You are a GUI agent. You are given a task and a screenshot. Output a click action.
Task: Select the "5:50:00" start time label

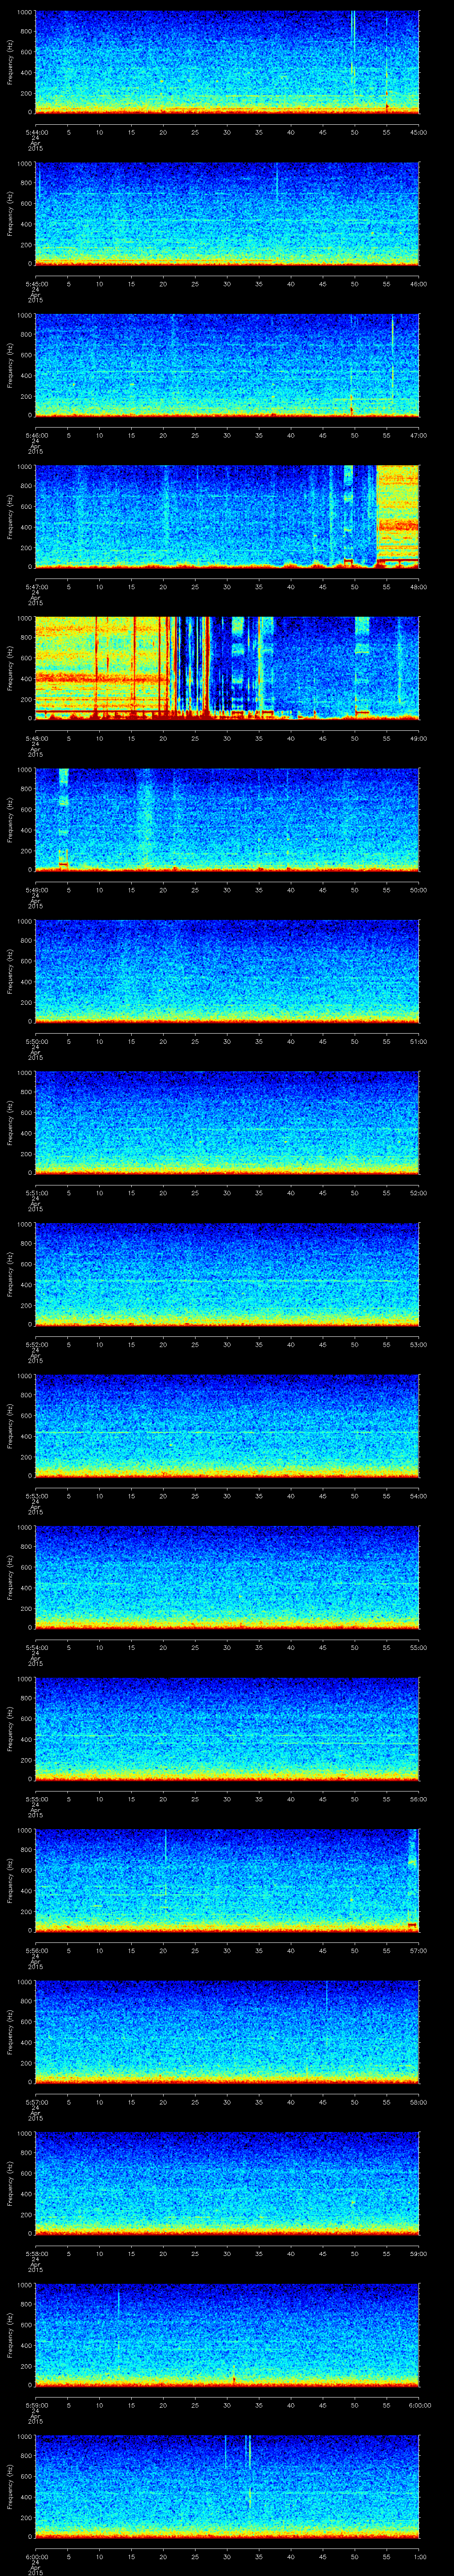[x=35, y=1042]
